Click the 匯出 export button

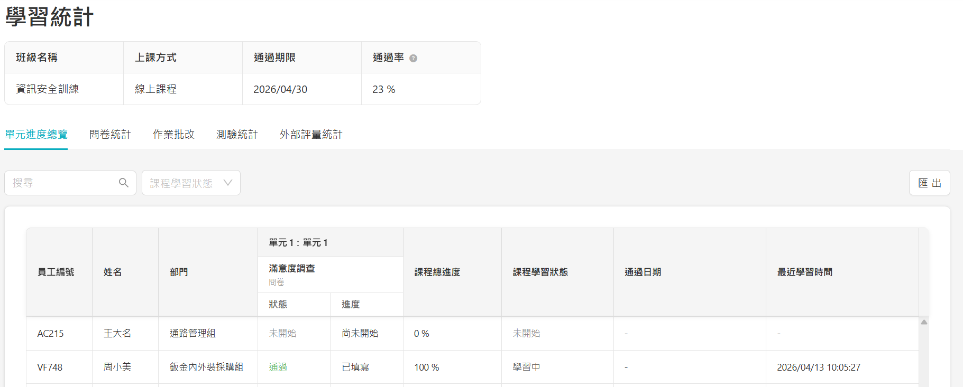click(x=929, y=183)
